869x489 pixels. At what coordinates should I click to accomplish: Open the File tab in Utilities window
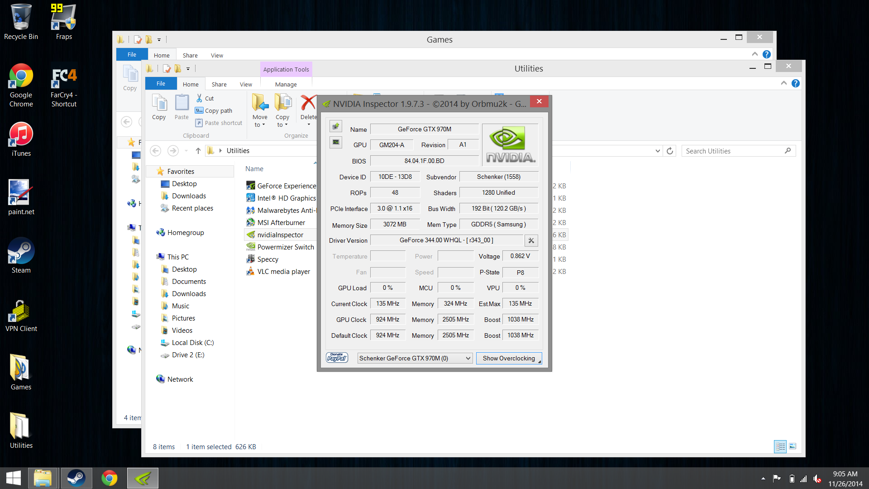point(161,84)
